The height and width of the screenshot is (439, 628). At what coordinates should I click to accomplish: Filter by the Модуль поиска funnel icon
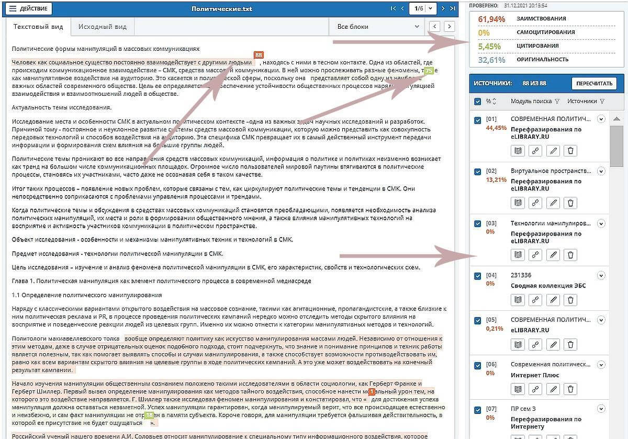tap(557, 102)
